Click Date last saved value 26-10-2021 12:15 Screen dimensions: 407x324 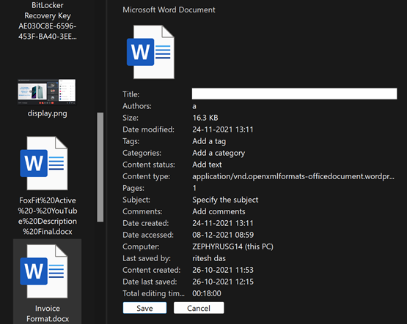223,282
